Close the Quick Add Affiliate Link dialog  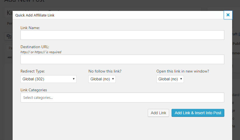228,15
